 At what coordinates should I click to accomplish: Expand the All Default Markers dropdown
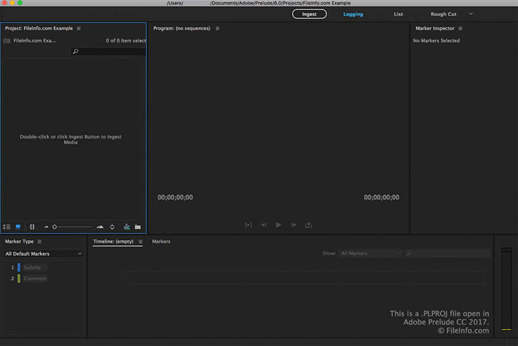pyautogui.click(x=43, y=254)
